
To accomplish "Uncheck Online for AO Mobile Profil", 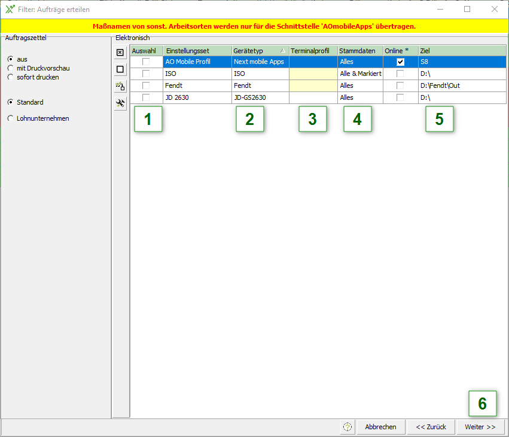I will pyautogui.click(x=400, y=62).
